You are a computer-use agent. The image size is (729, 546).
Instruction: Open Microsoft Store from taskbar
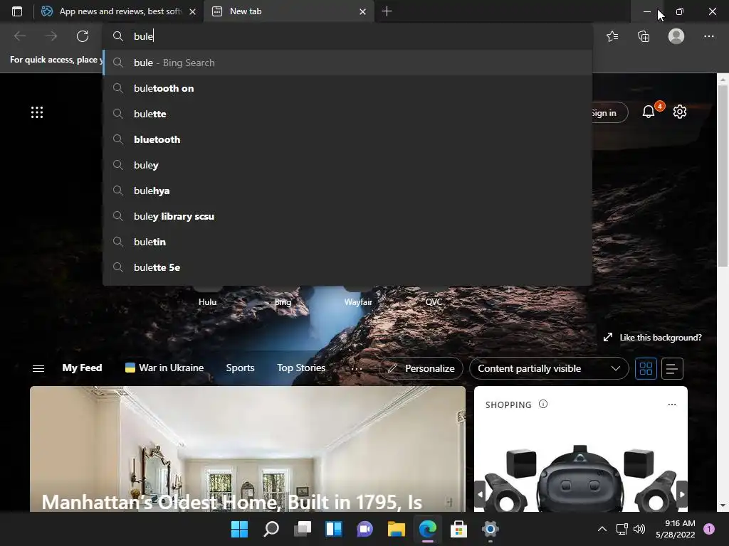point(458,529)
